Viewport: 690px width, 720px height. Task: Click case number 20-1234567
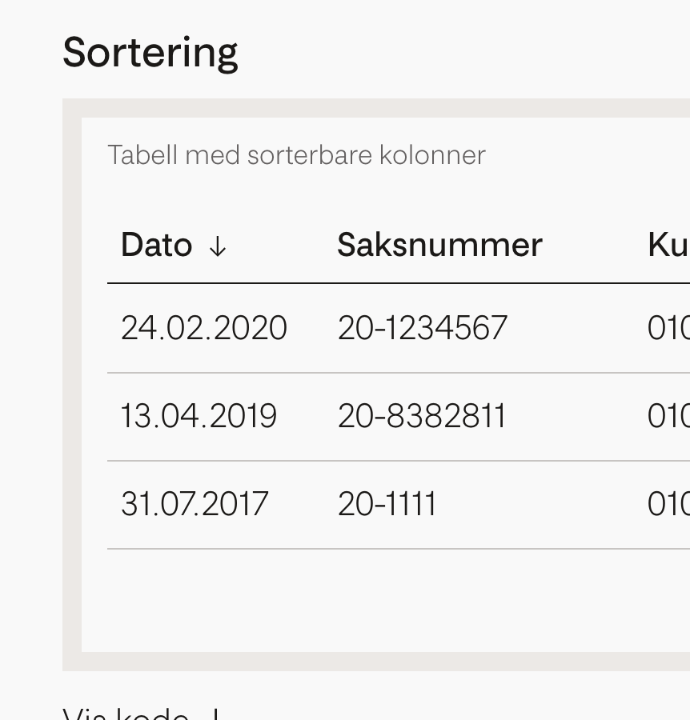(x=422, y=328)
